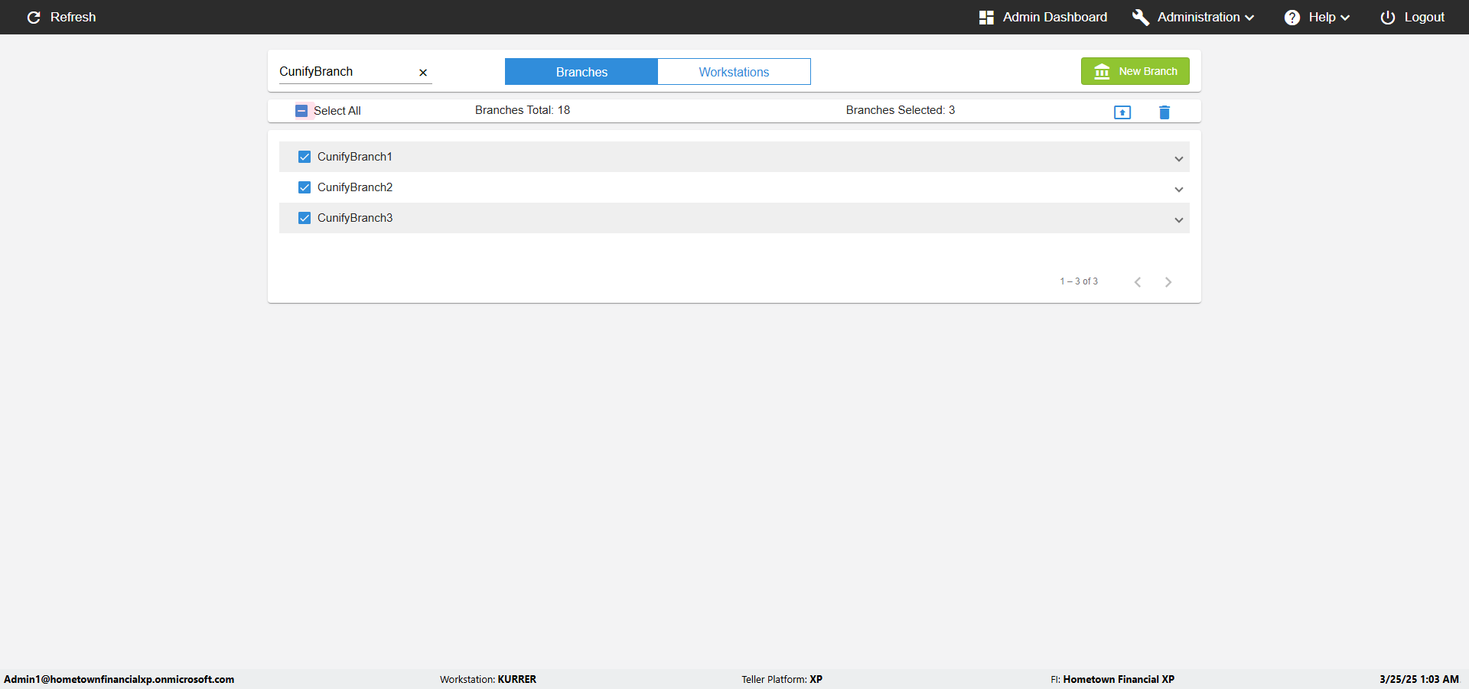
Task: Uncheck the CunifyBranch2 checkbox
Action: [305, 187]
